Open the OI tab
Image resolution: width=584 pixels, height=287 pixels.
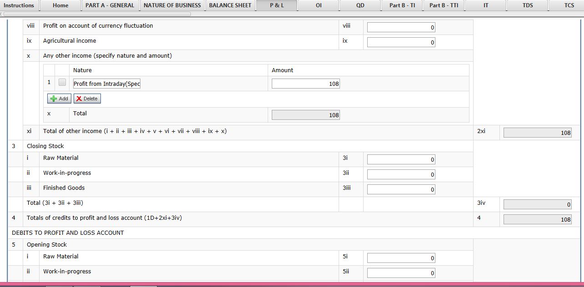[319, 5]
